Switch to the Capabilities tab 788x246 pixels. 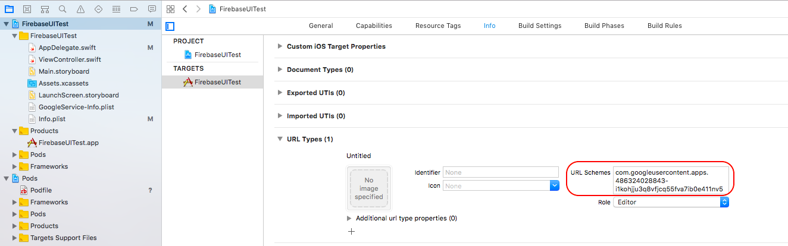374,26
